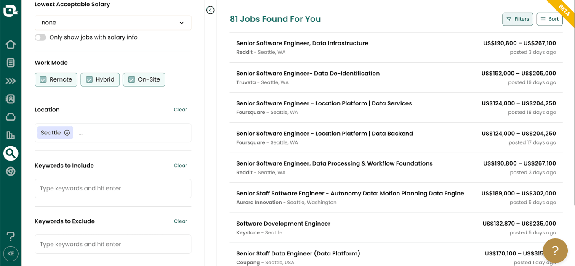Viewport: 575px width, 266px height.
Task: Open the app logo at sidebar top
Action: click(10, 10)
